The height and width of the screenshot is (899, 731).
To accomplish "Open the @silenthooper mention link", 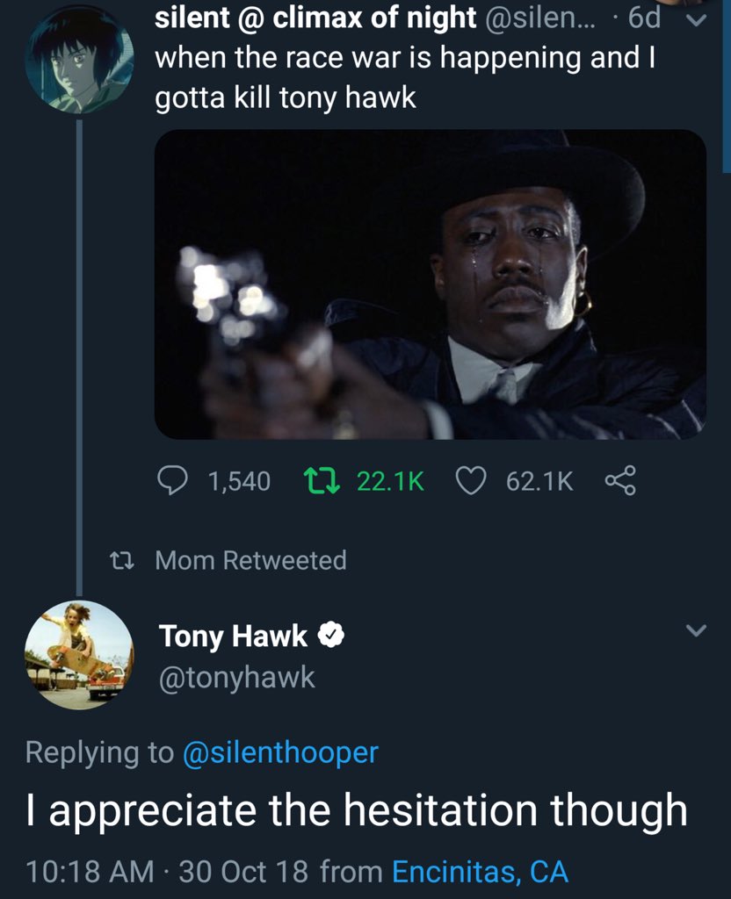I will (279, 752).
